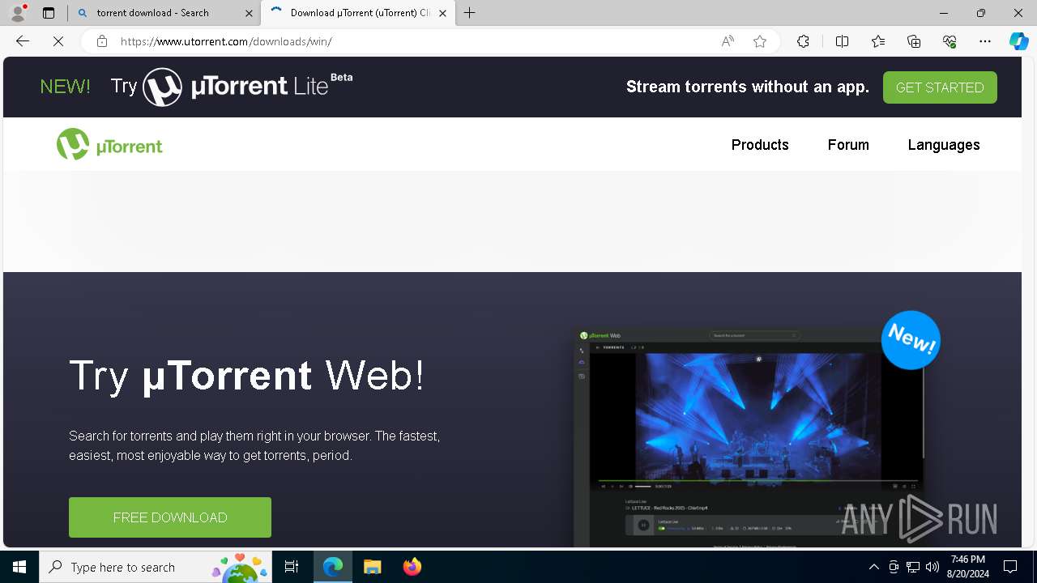
Task: Launch Firefox from taskbar
Action: (x=412, y=567)
